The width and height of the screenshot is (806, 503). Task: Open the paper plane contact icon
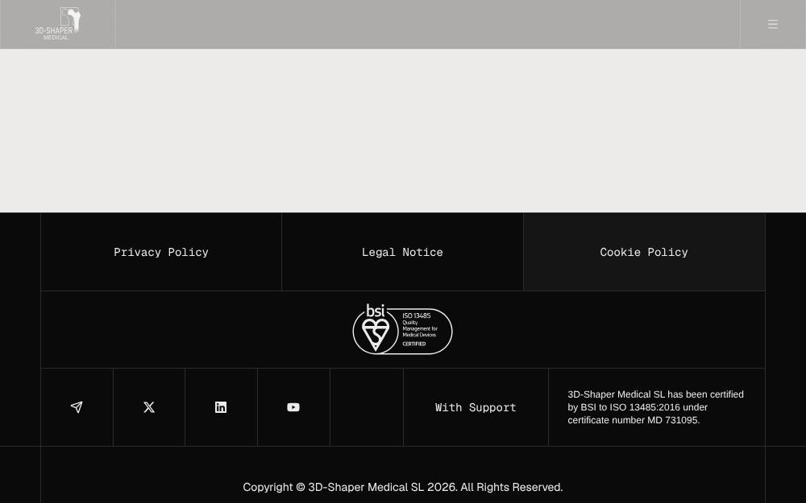coord(77,407)
